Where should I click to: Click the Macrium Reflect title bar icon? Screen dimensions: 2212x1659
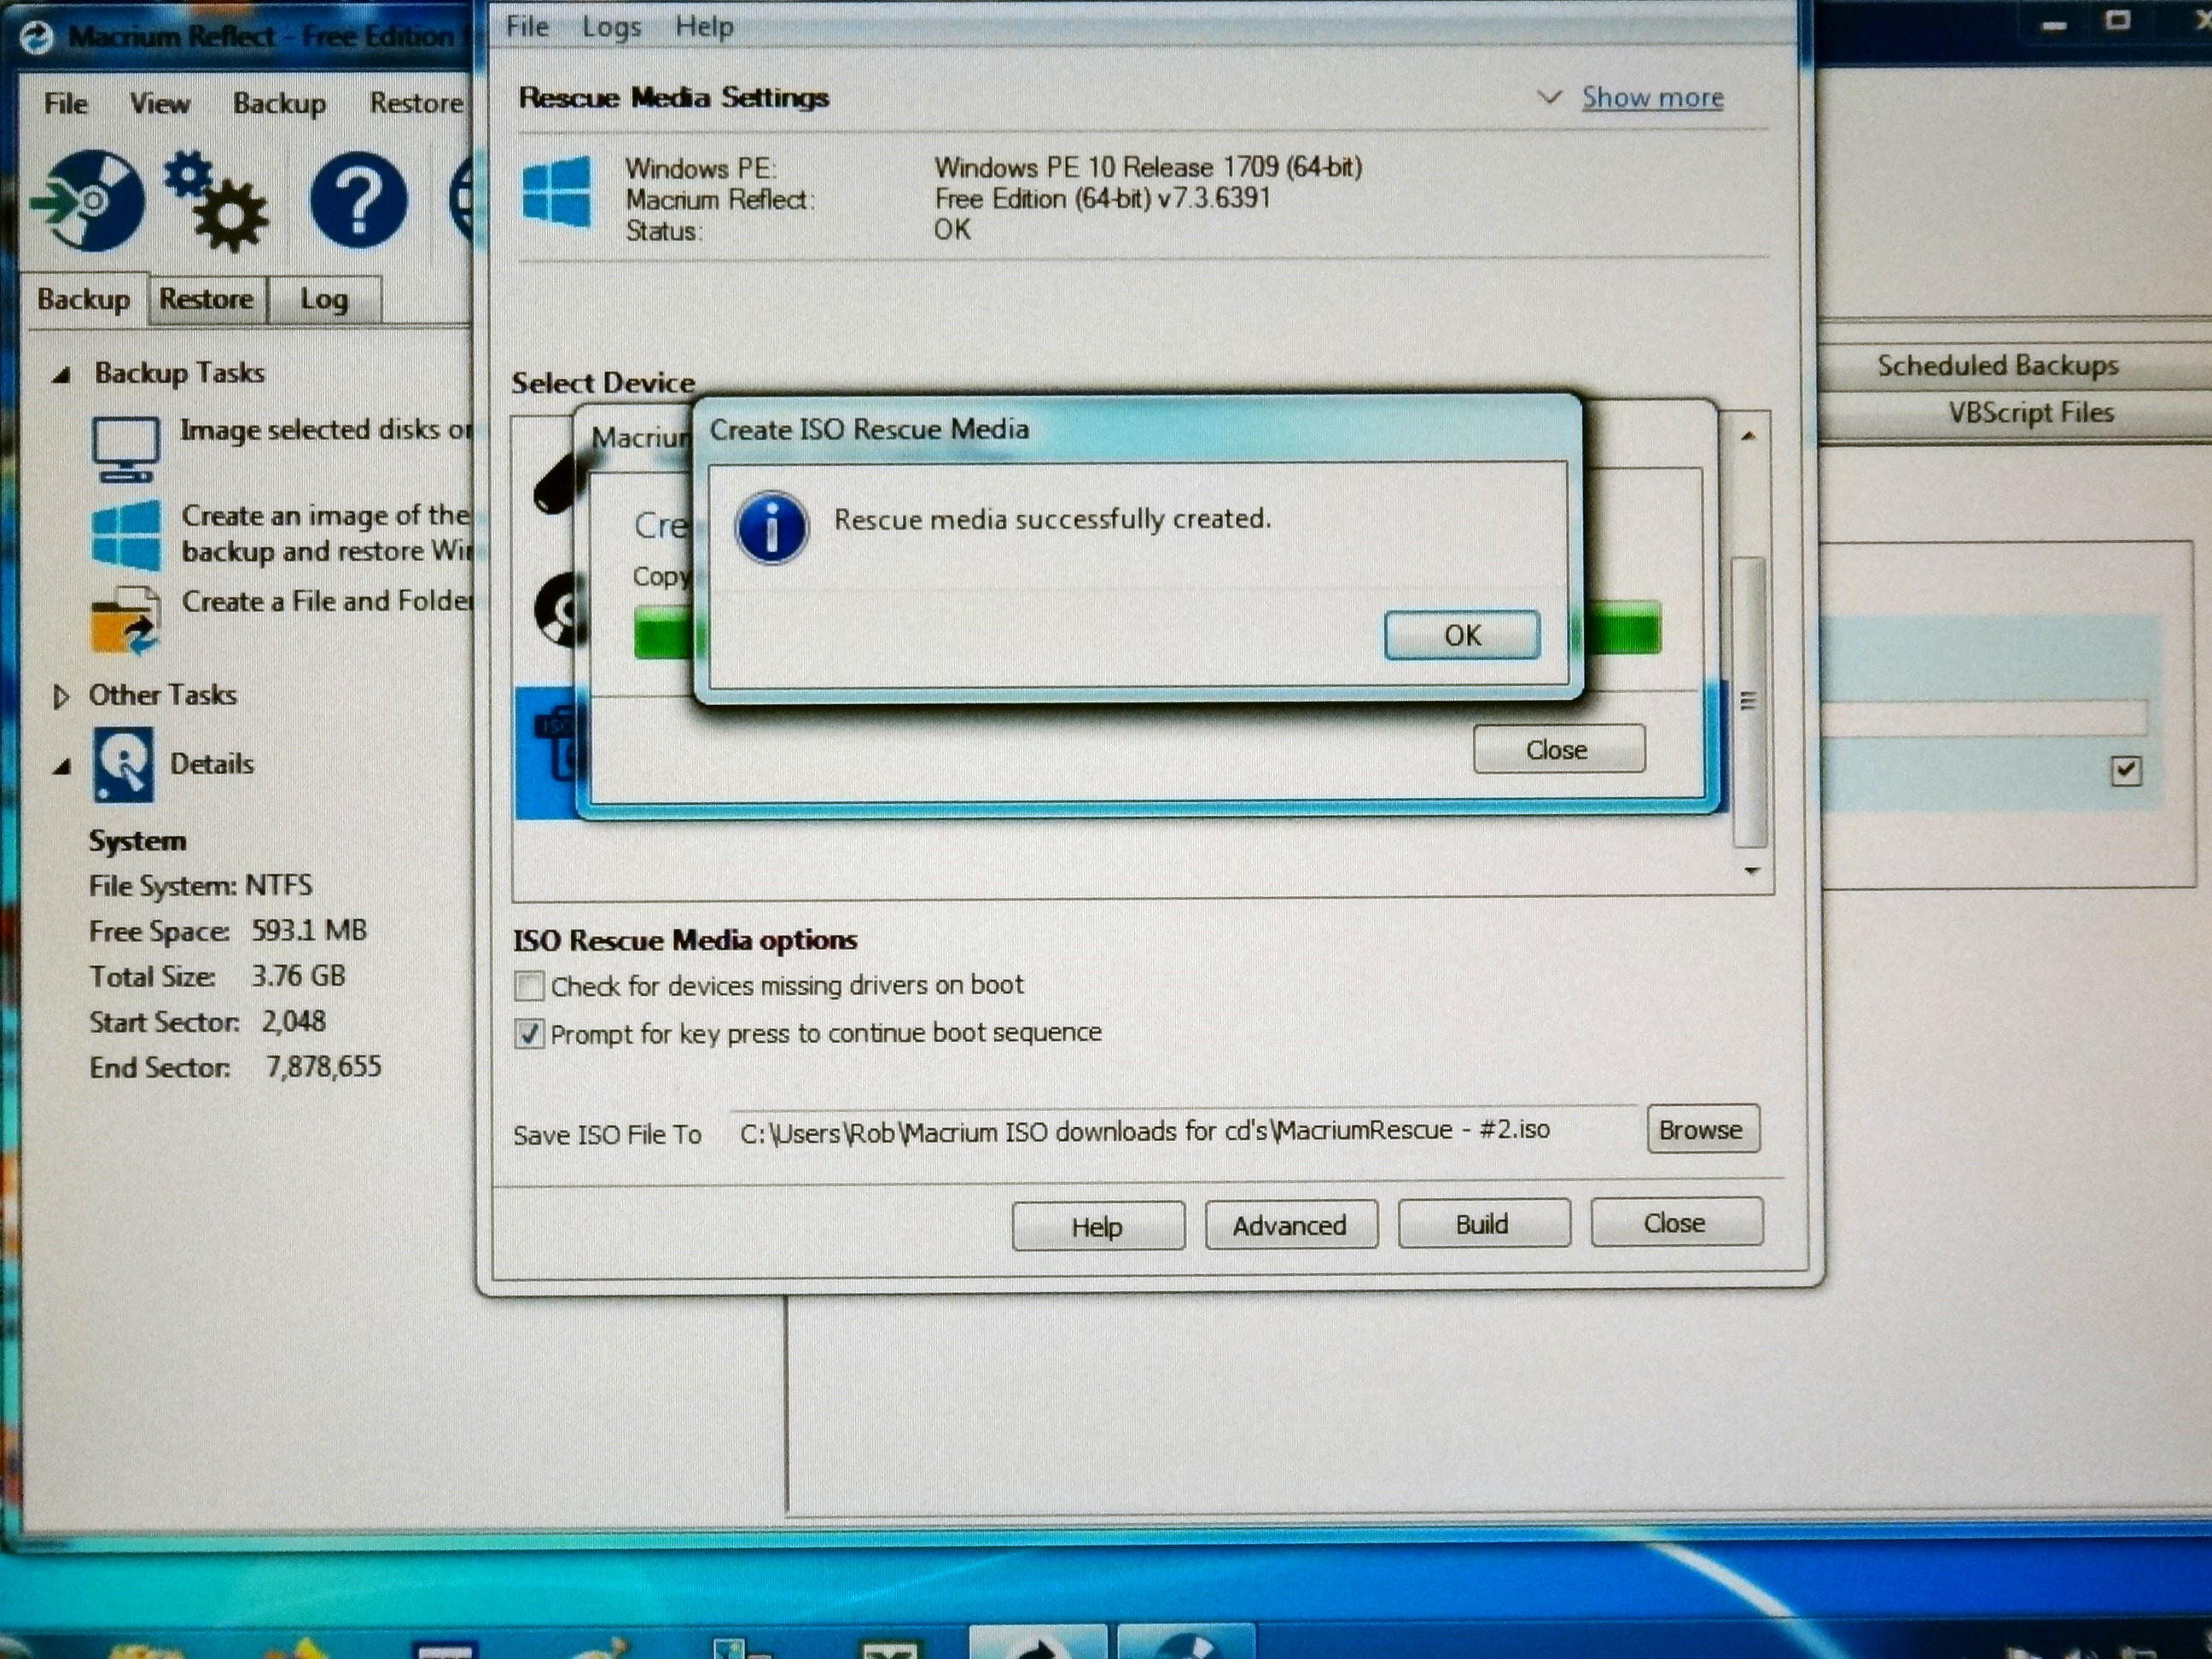[37, 37]
